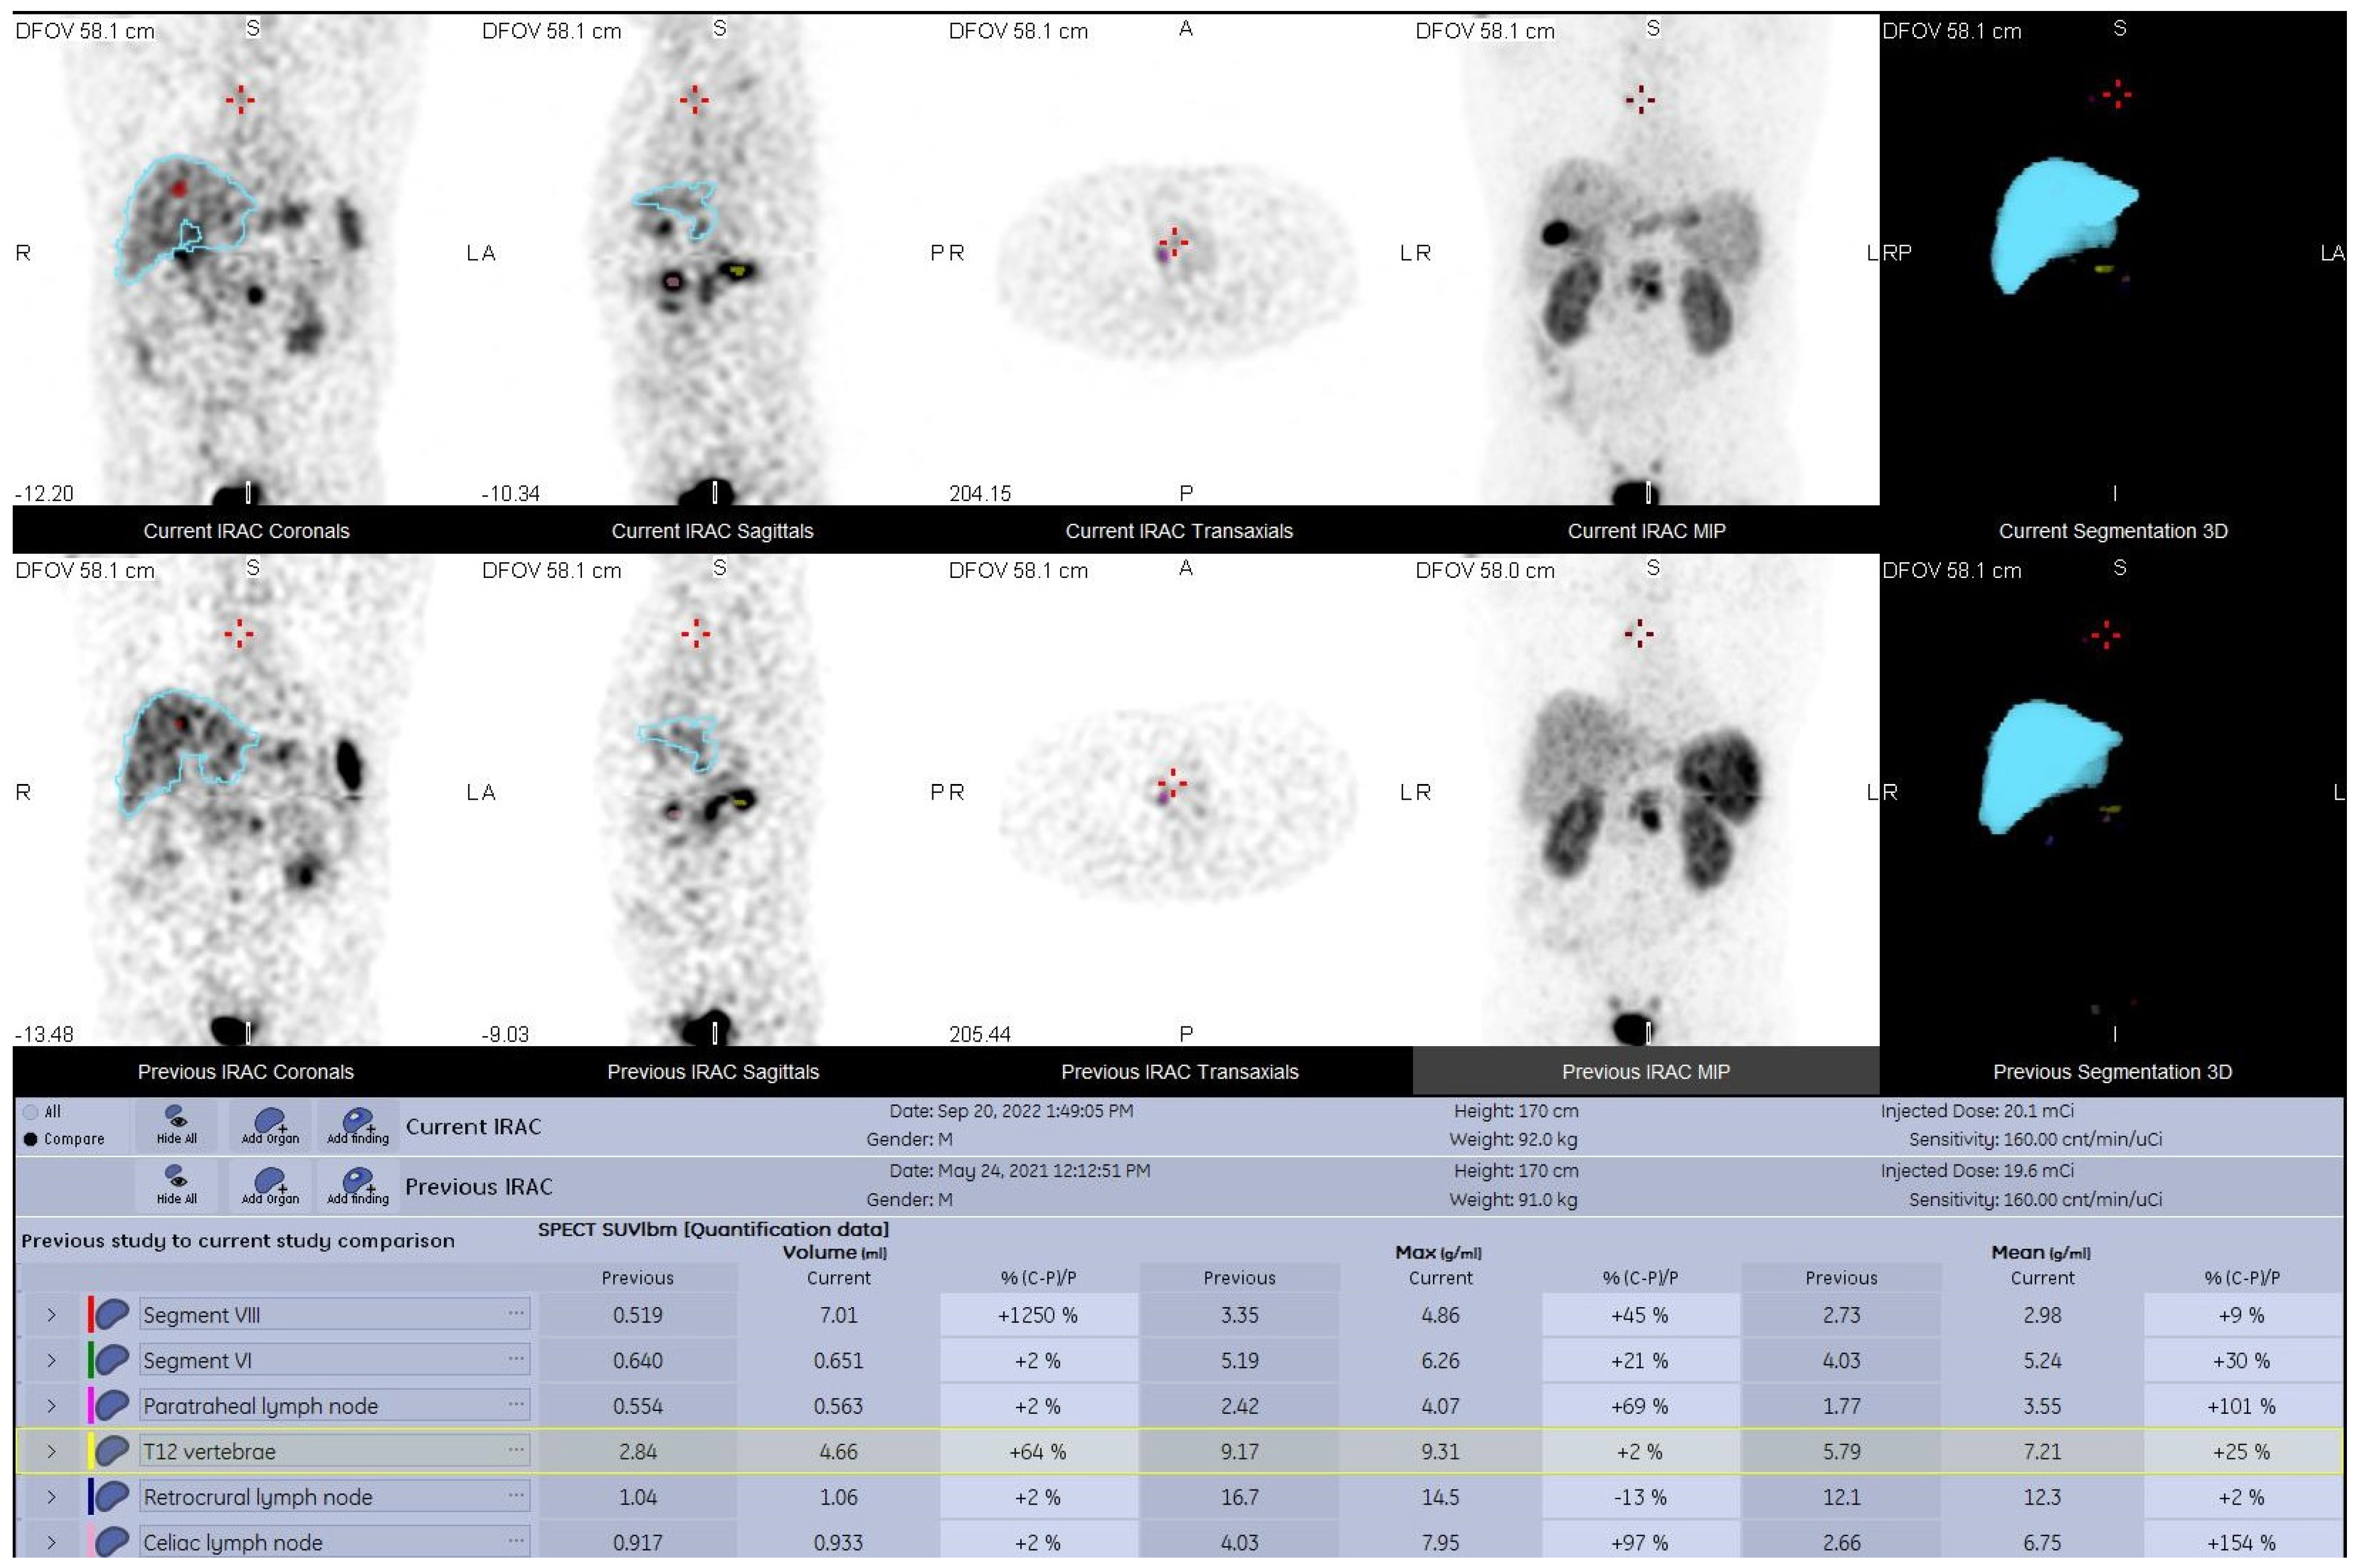Toggle visibility of the T12 vertebrae finding
The width and height of the screenshot is (2355, 1568).
click(x=112, y=1451)
